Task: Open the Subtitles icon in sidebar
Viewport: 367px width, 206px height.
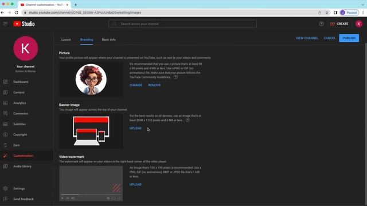Action: point(5,124)
